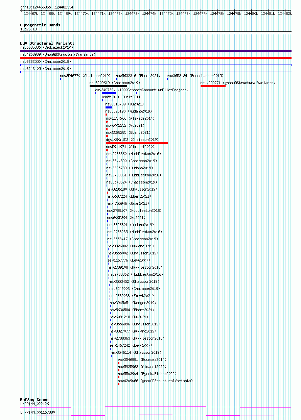Open nsv4200771 gnomADStructuralVariants label
This screenshot has width=301, height=420.
click(238, 83)
